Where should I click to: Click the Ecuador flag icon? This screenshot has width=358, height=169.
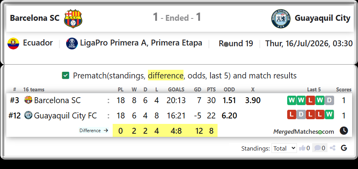(x=13, y=44)
